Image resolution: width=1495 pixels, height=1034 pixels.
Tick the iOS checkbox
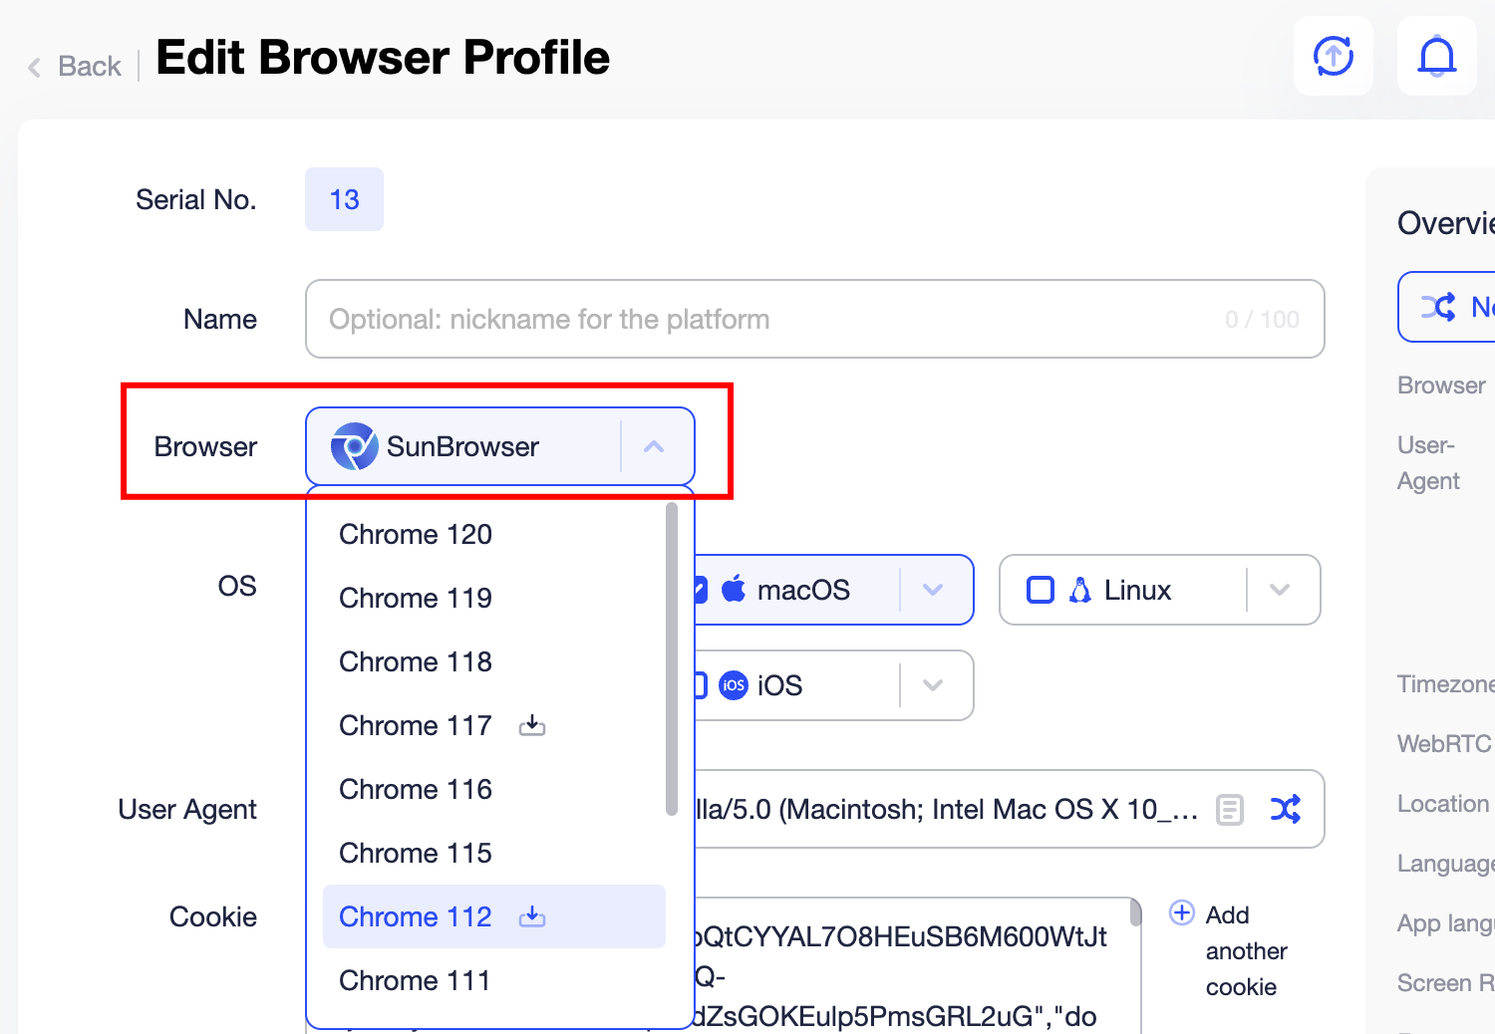coord(701,685)
